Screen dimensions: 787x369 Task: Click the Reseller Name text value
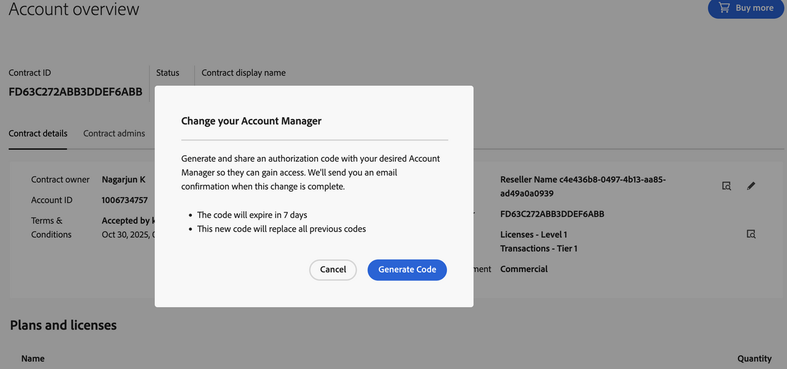click(583, 186)
